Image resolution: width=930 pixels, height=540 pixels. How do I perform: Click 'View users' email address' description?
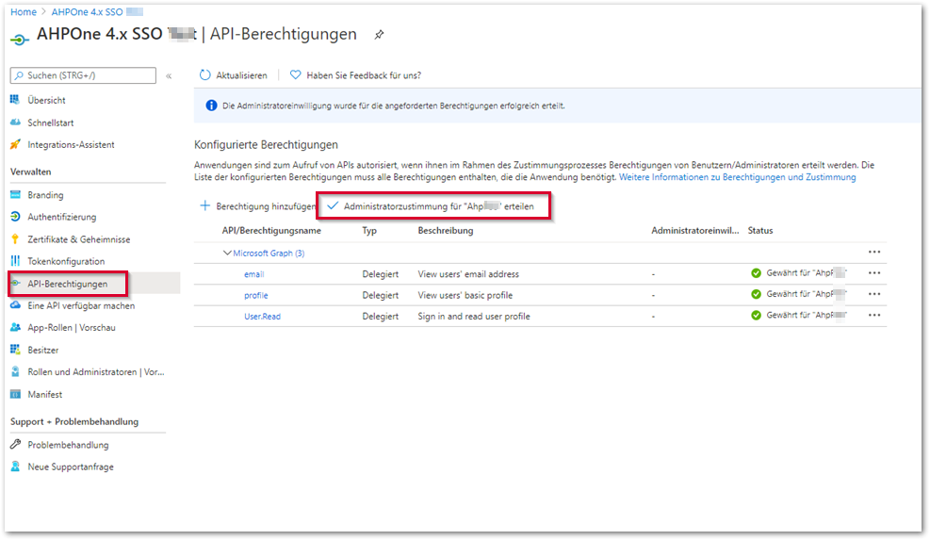click(x=468, y=274)
